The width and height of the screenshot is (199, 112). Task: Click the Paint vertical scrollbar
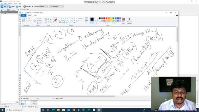[177, 35]
